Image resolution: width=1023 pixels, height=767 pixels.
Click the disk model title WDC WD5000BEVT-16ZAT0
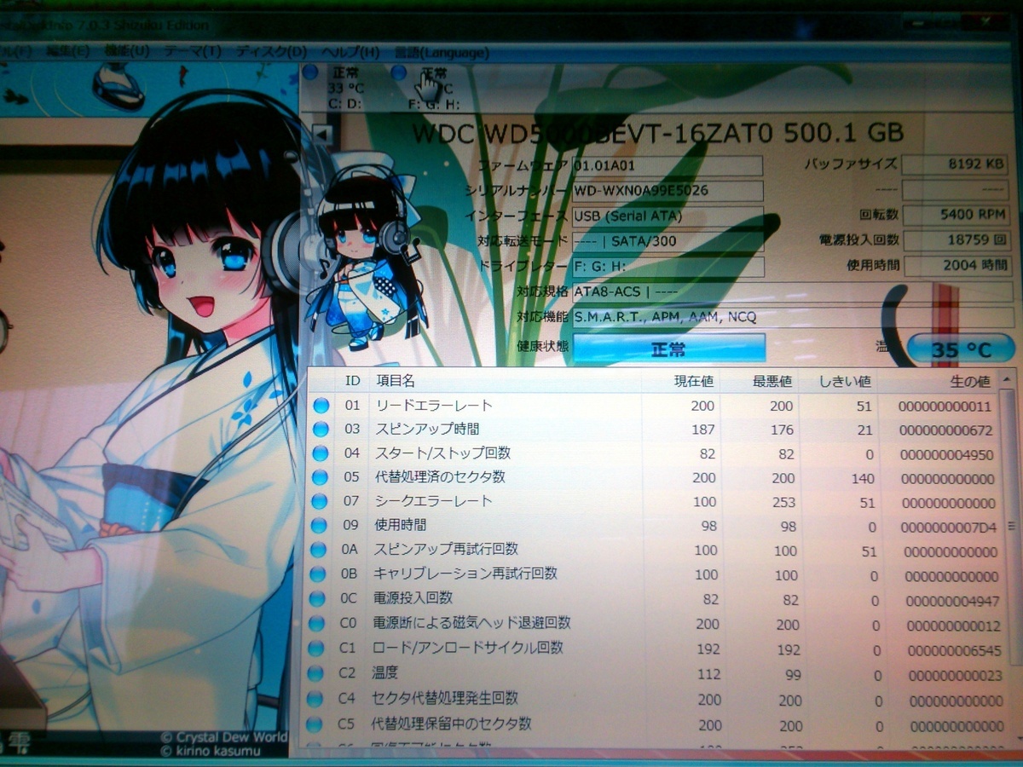pyautogui.click(x=656, y=132)
